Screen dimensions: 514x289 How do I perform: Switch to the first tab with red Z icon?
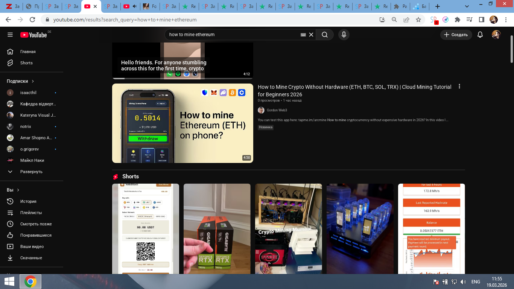click(12, 6)
